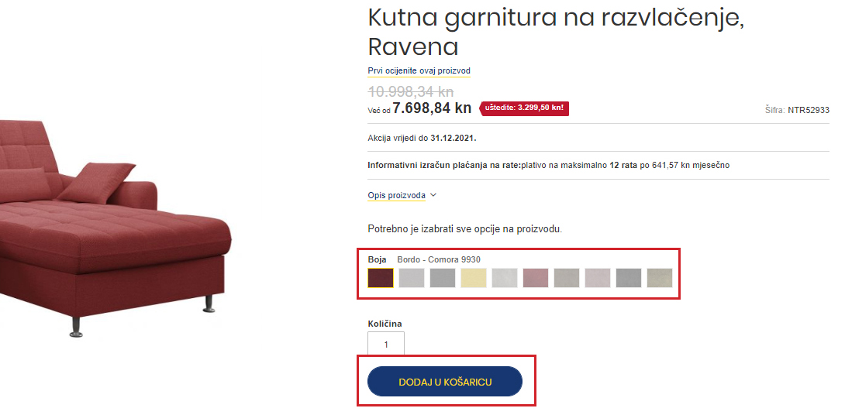Screen dimensions: 845x415
Task: Click the crossed-out old price 10.998,34 kn
Action: (410, 92)
